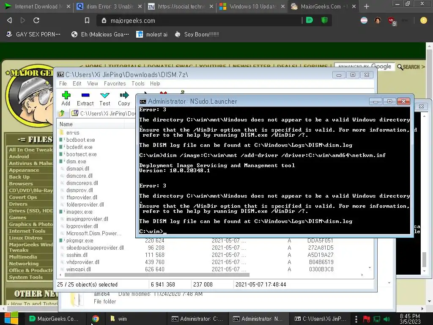Open the Chrome taskbar icon
Screen dimensions: 433x325
tap(96, 319)
